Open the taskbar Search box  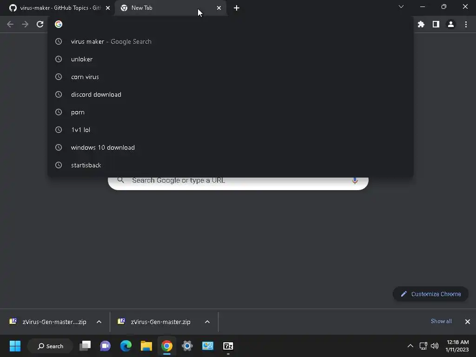50,346
